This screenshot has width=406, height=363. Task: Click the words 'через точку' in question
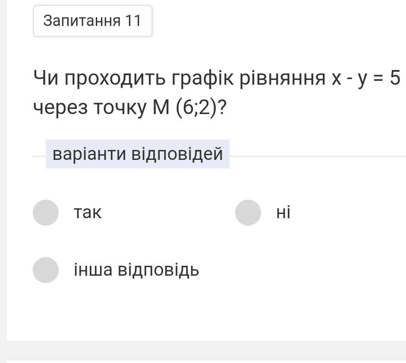coord(90,108)
